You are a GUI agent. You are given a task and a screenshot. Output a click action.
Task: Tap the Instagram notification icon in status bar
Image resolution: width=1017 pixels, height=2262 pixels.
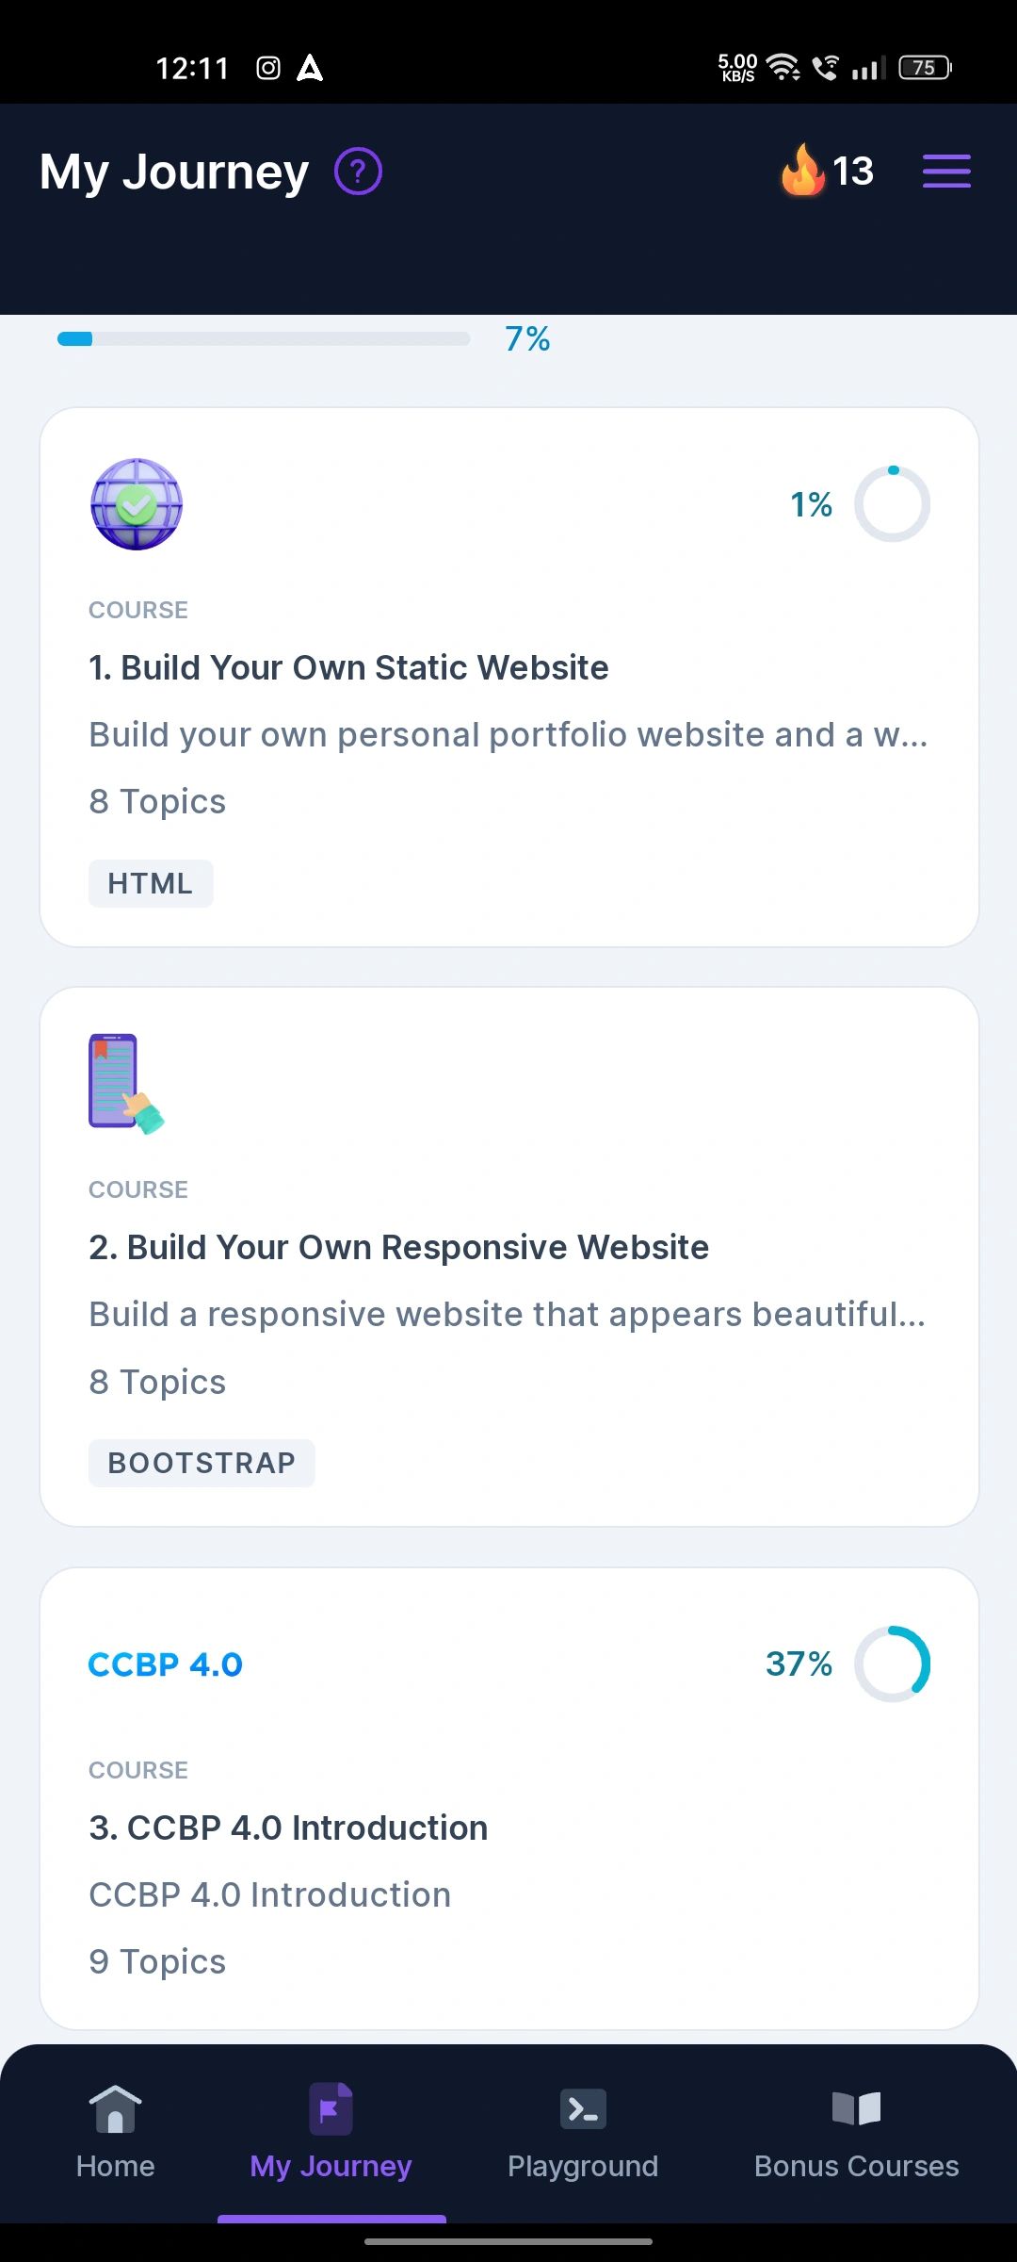268,68
